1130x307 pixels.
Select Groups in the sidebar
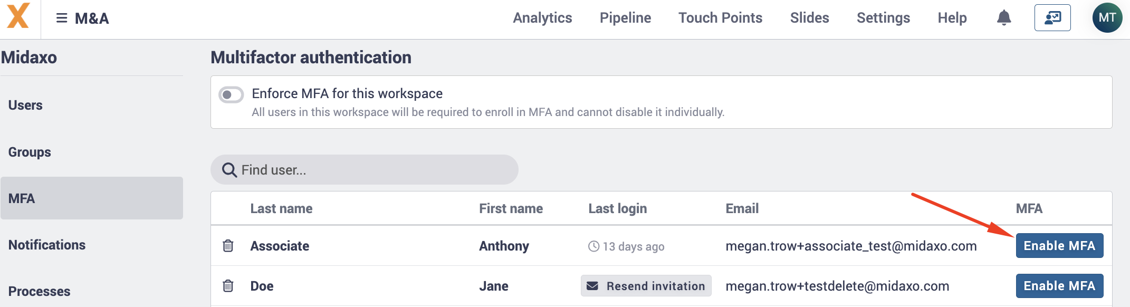click(x=92, y=152)
